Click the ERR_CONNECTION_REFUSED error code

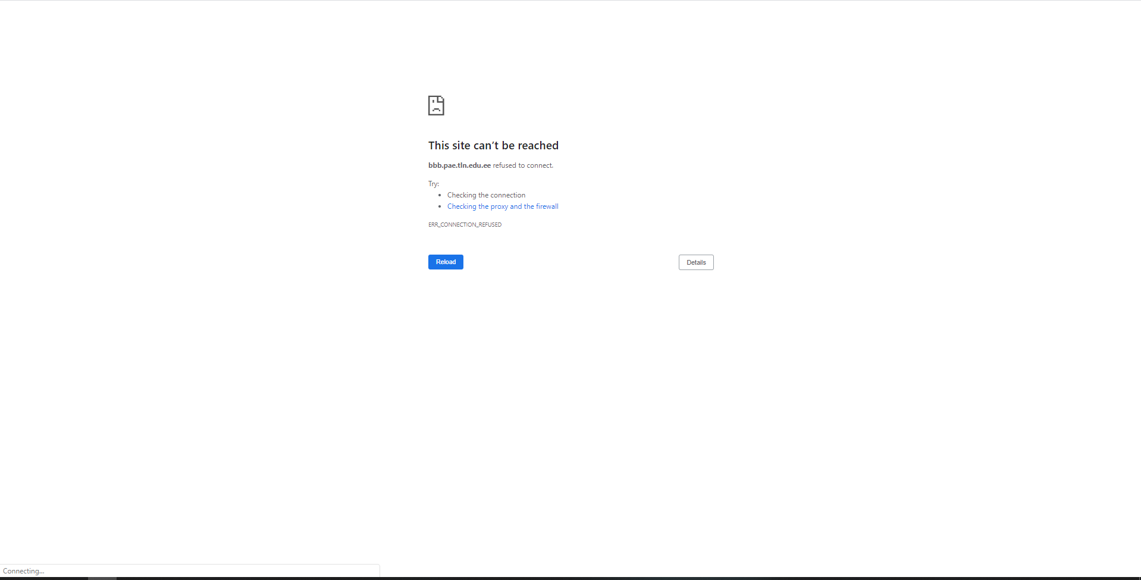[465, 225]
